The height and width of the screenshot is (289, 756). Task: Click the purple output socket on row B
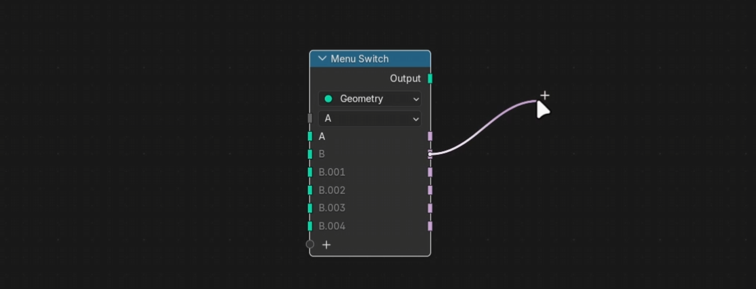430,154
